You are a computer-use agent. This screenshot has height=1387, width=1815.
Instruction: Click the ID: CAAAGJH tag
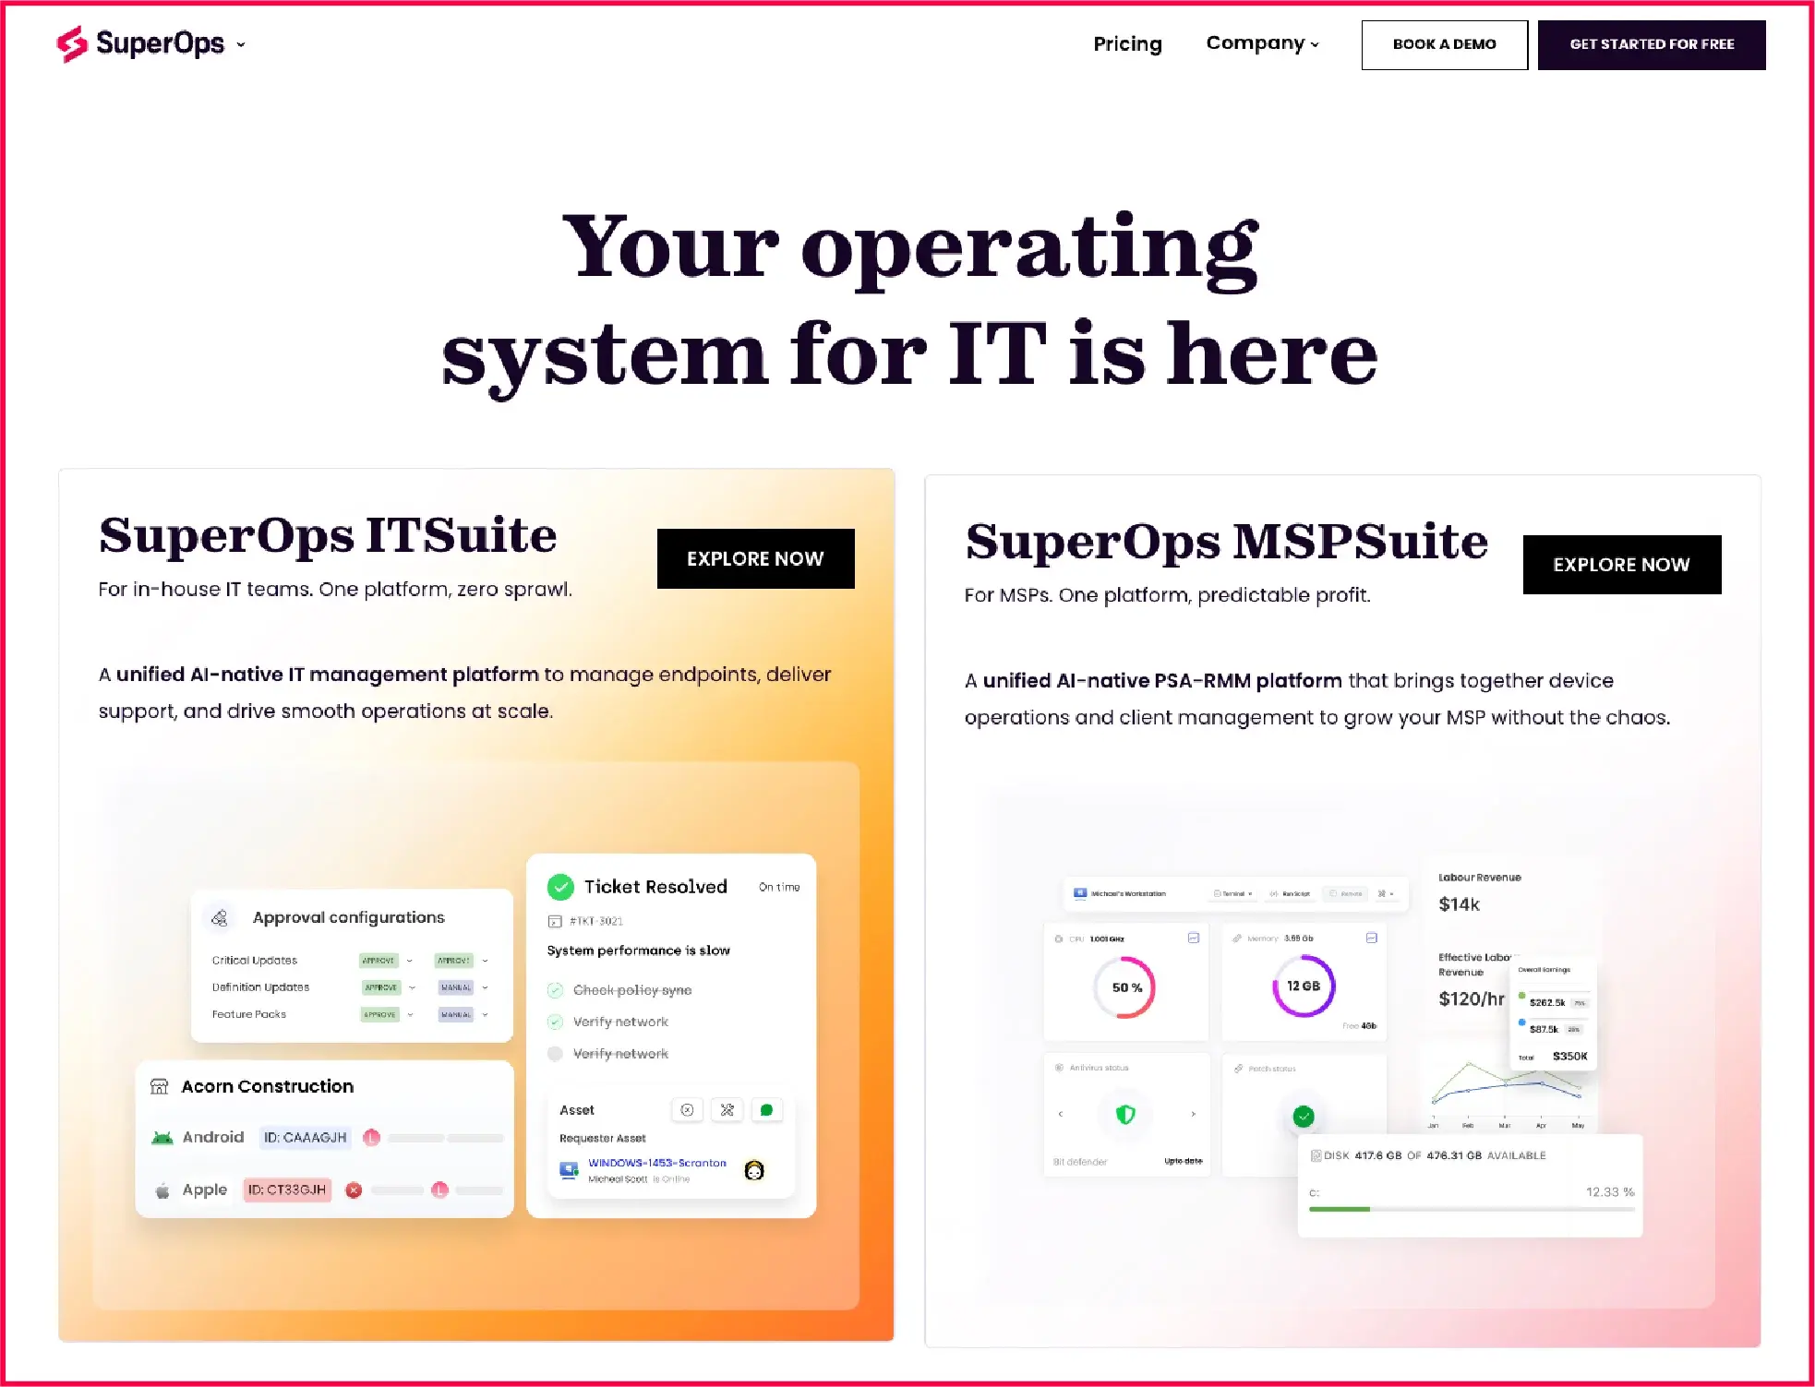click(306, 1138)
